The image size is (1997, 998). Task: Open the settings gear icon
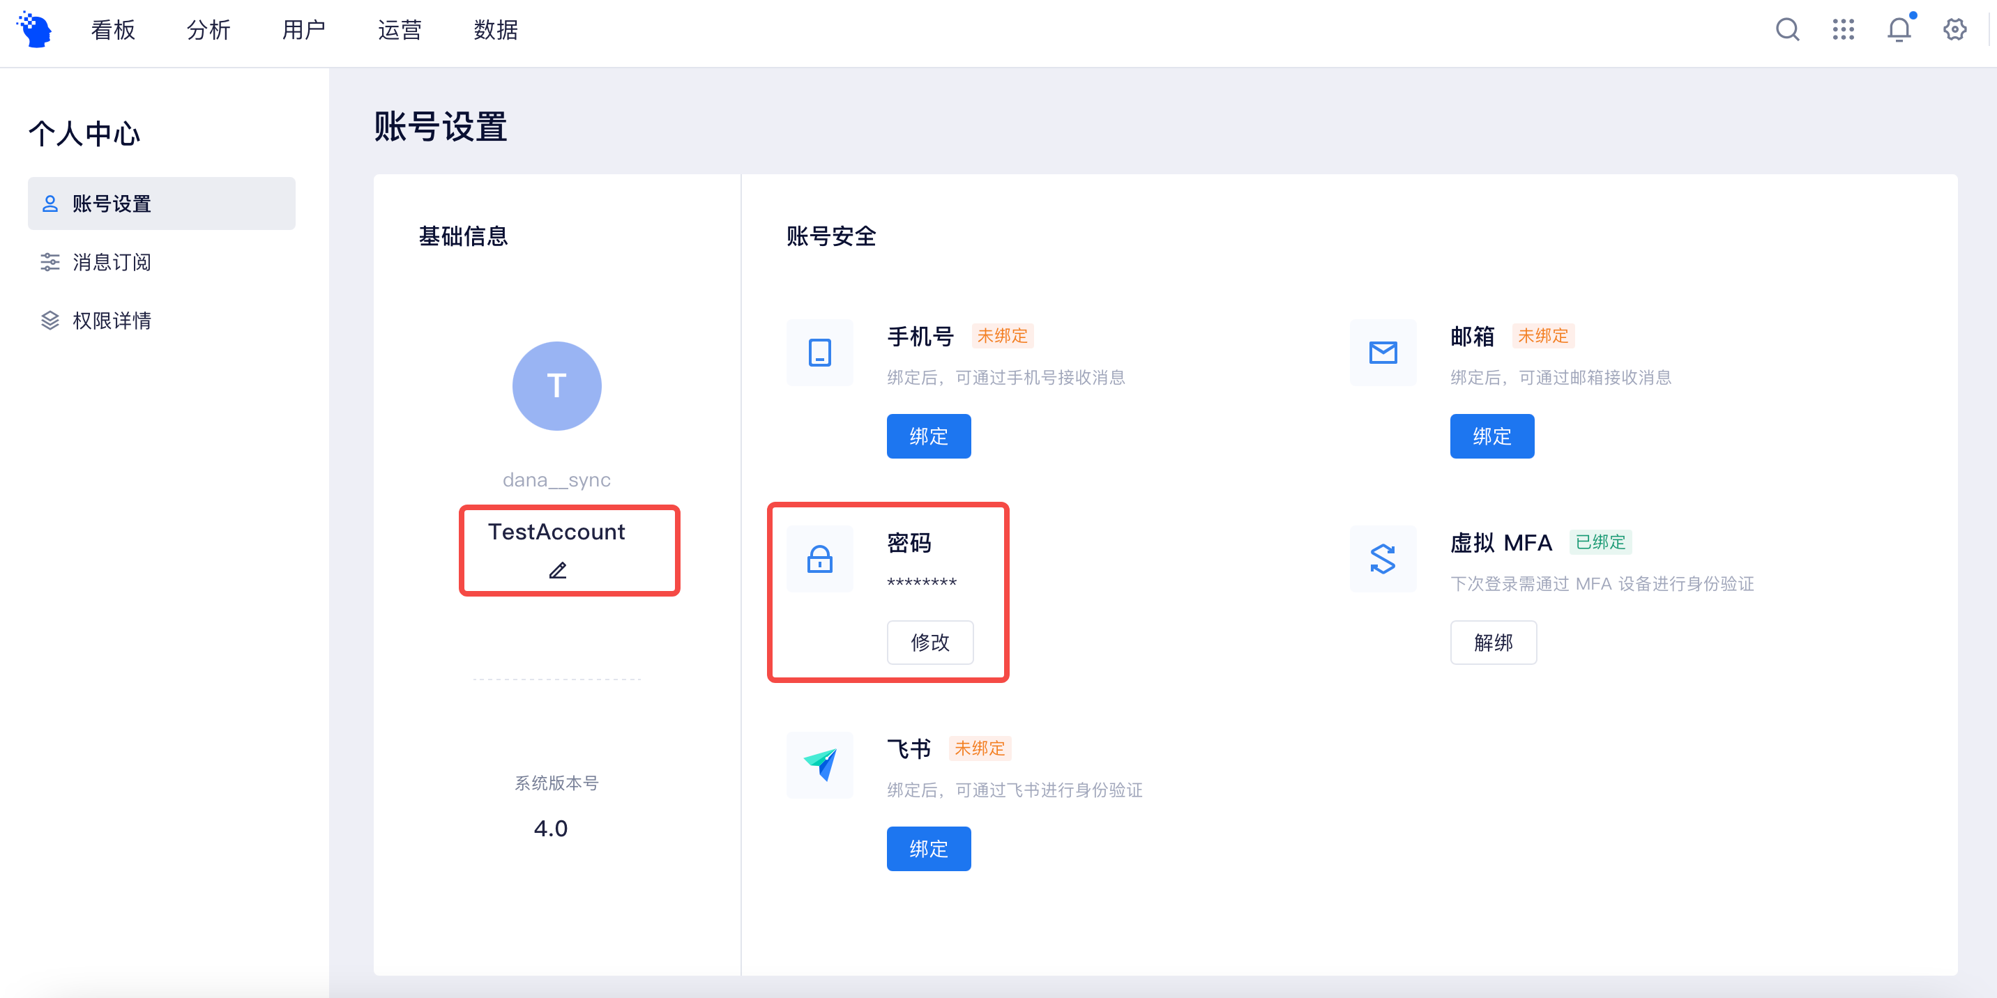tap(1954, 30)
